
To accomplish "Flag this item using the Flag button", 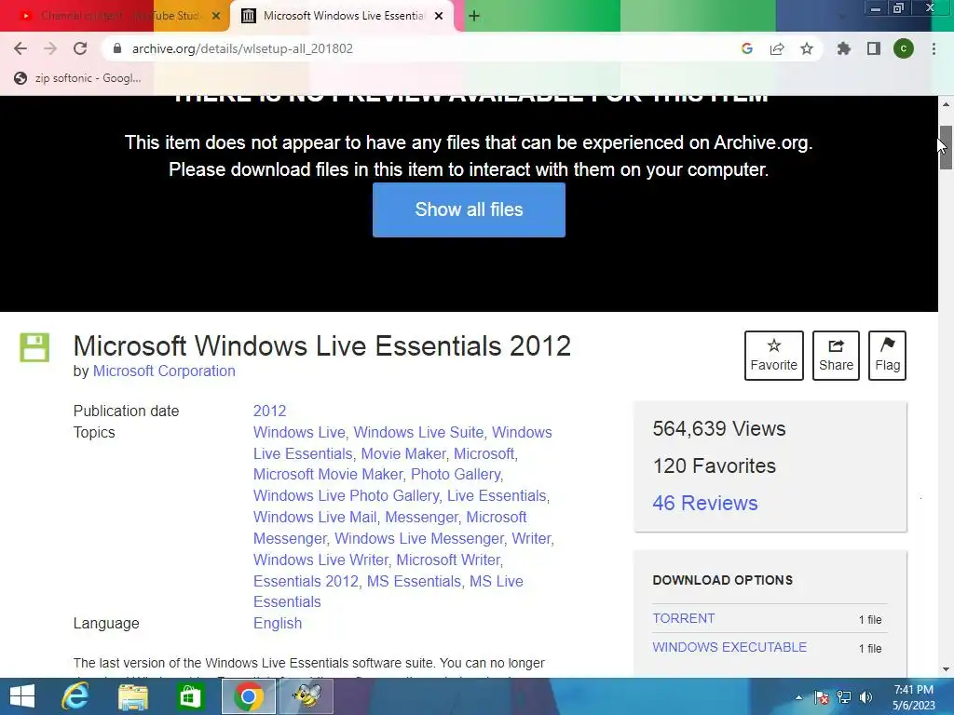I will click(x=887, y=356).
